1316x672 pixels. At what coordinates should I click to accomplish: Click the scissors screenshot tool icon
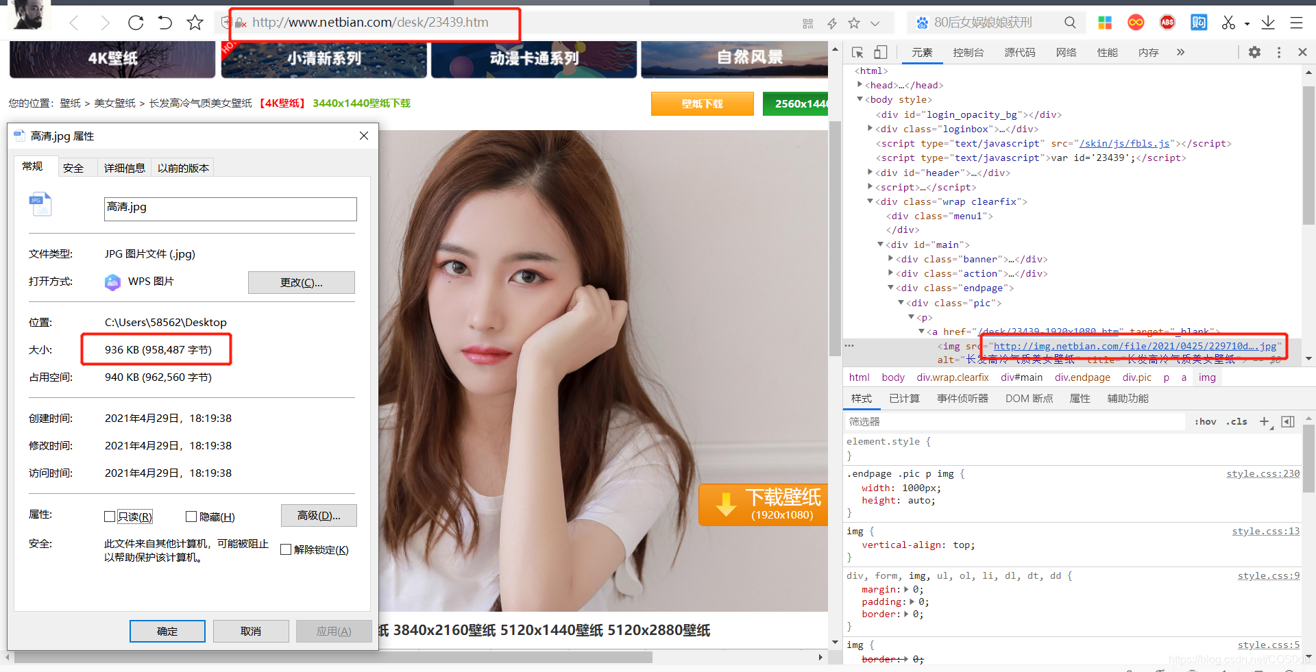coord(1228,23)
